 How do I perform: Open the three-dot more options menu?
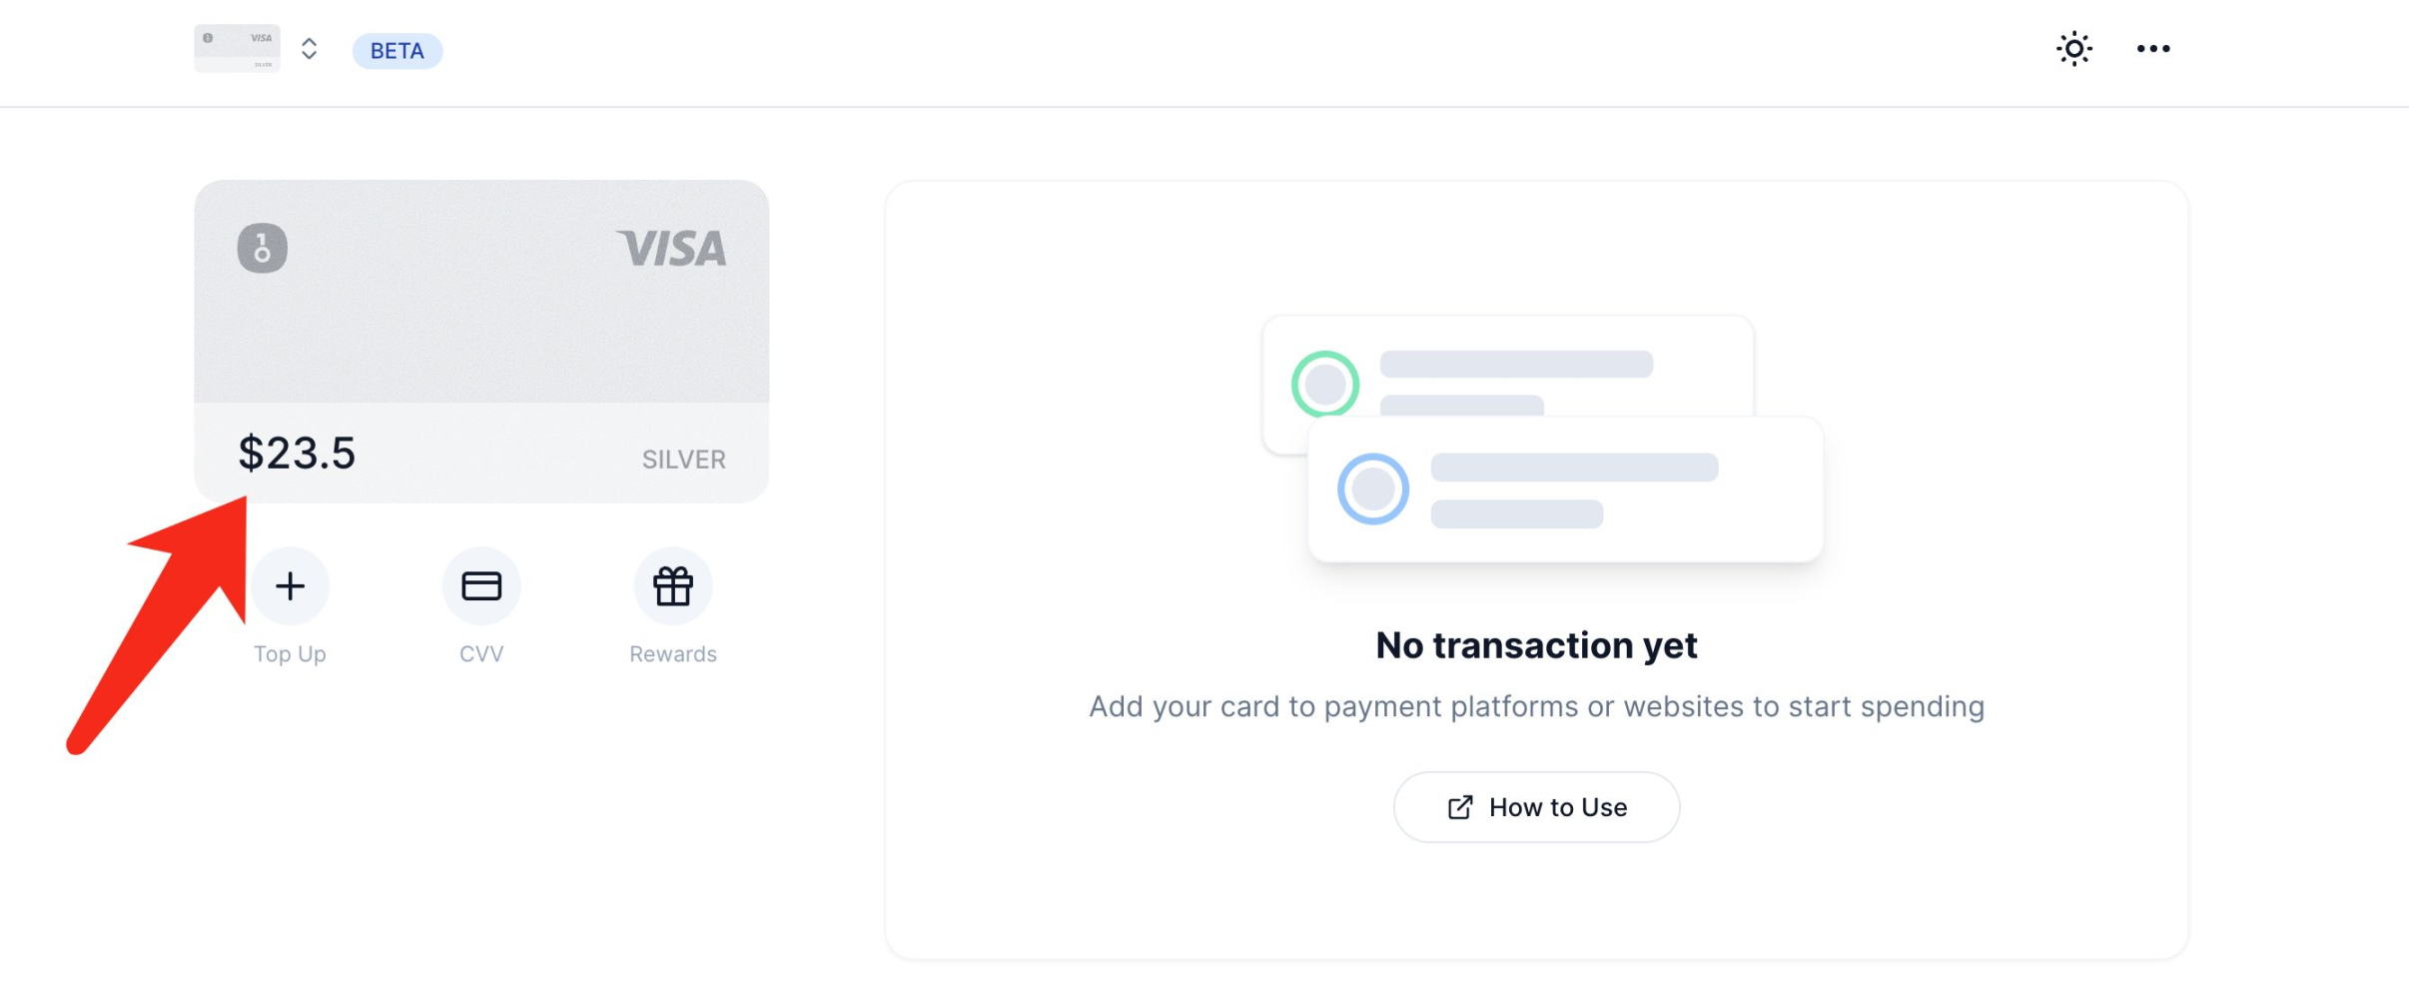coord(2153,48)
